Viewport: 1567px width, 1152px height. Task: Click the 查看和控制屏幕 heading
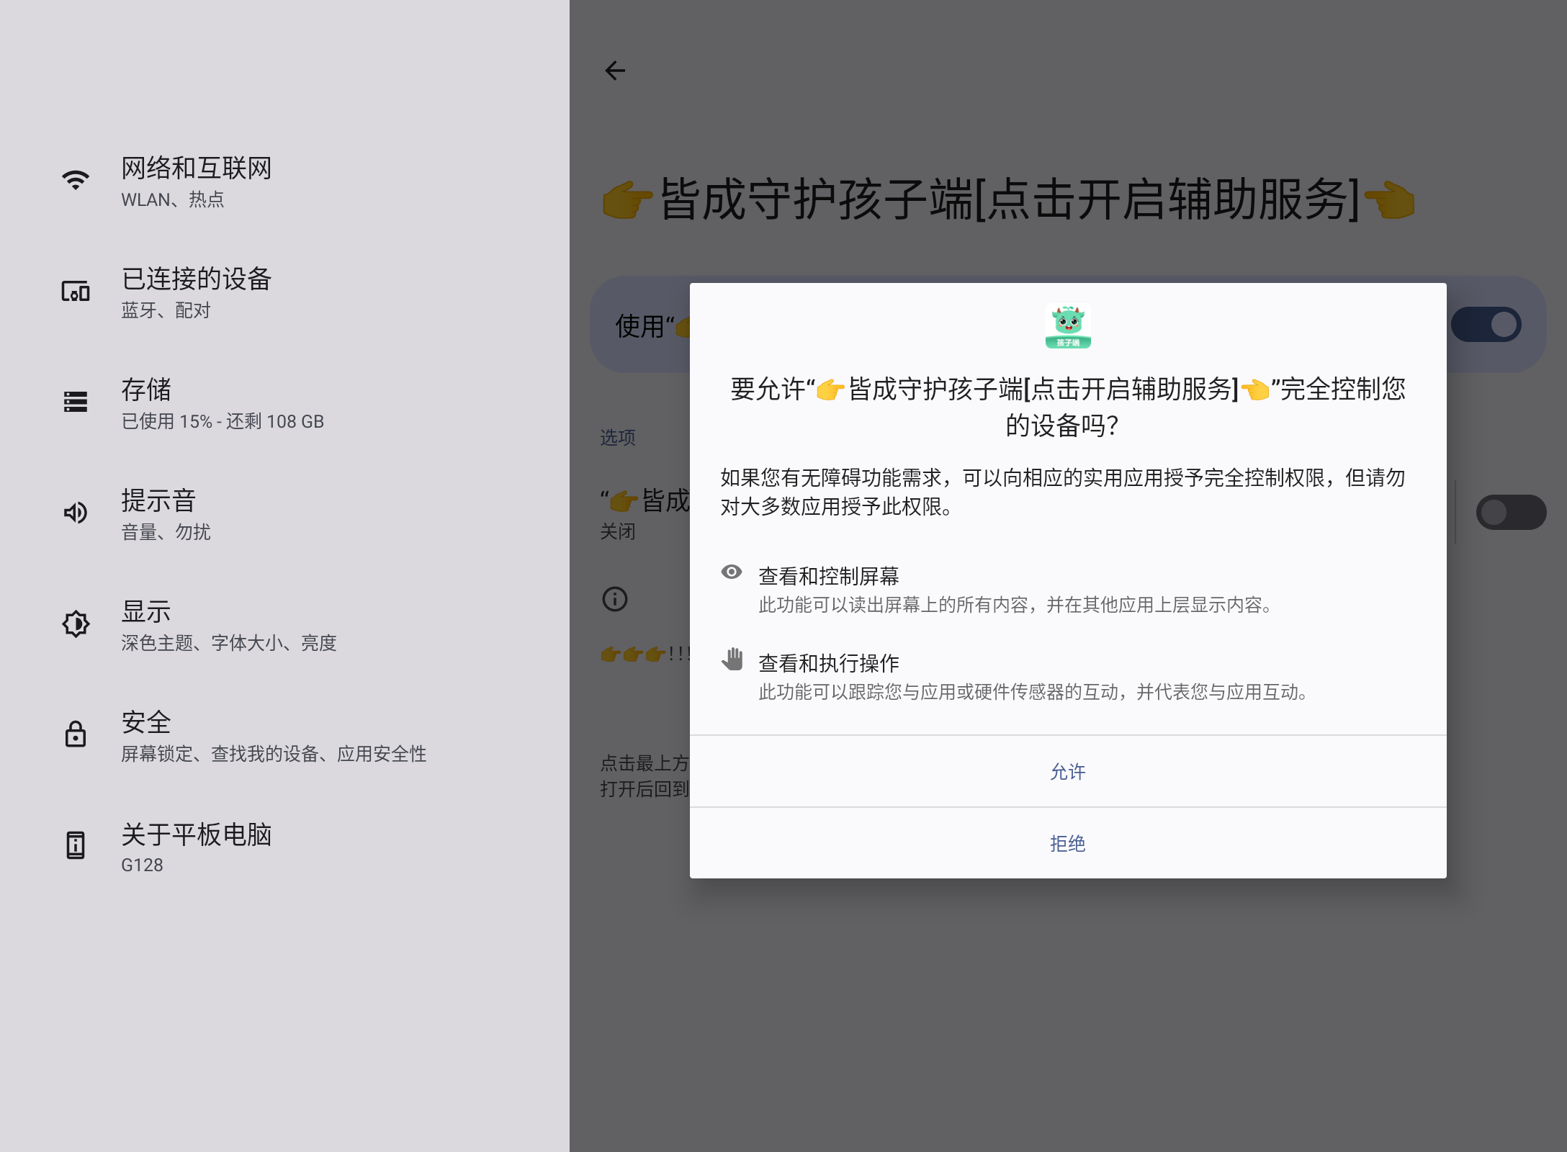point(829,576)
